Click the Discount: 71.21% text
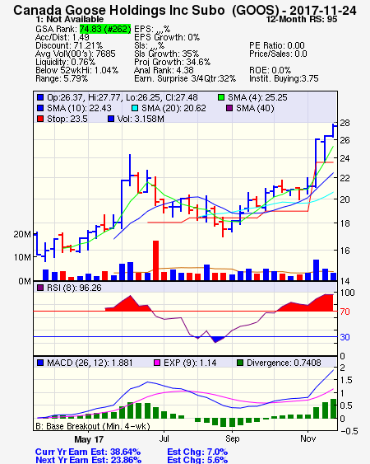 pyautogui.click(x=69, y=45)
